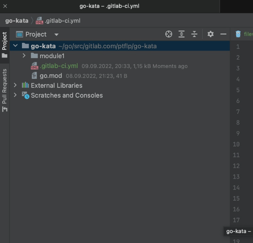253x243 pixels.
Task: Click the External Libraries bar-chart icon
Action: point(25,85)
